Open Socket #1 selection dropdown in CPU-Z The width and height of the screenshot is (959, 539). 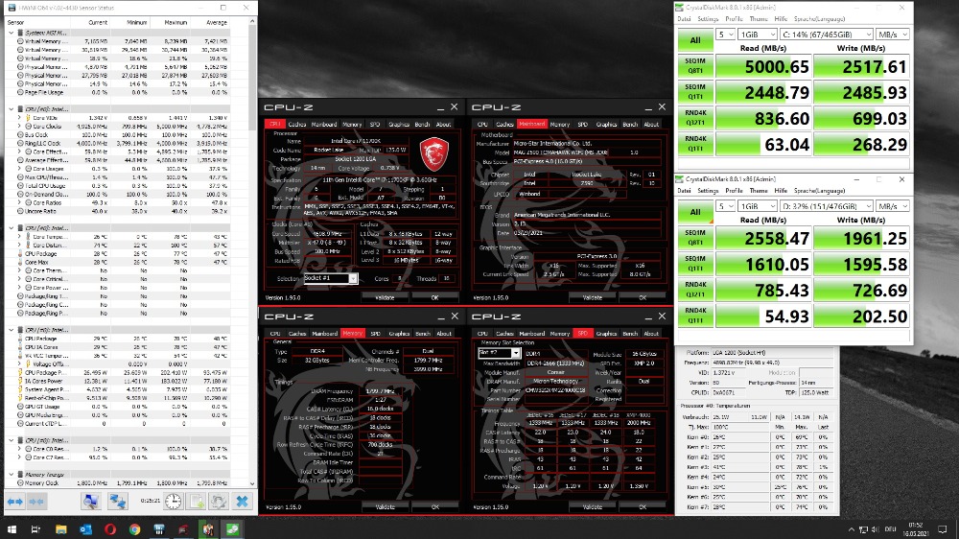pyautogui.click(x=330, y=278)
